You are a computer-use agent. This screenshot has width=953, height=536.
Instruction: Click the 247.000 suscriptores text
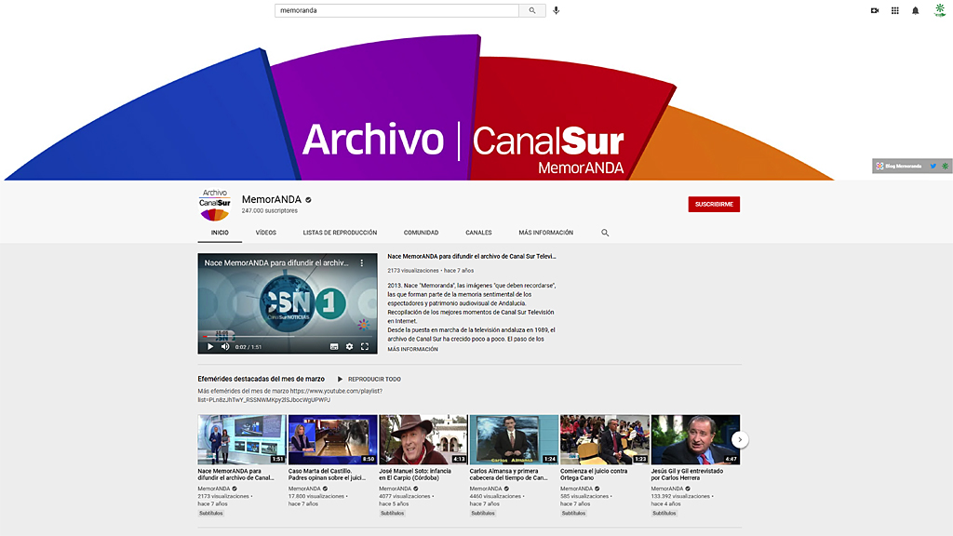coord(270,211)
